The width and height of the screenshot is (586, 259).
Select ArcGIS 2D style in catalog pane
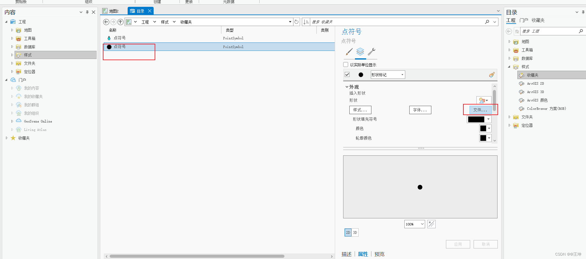coord(535,83)
